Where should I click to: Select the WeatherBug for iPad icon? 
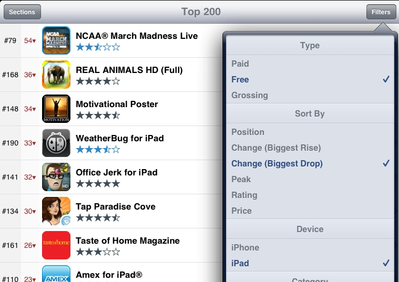coord(56,143)
